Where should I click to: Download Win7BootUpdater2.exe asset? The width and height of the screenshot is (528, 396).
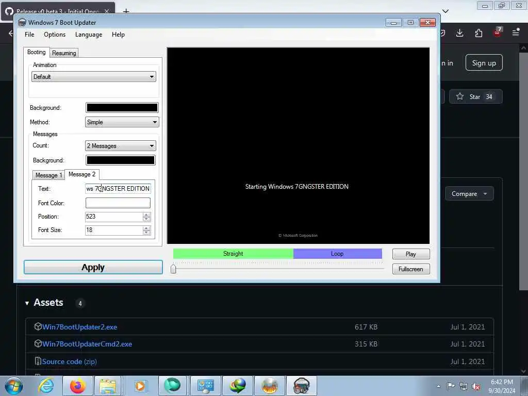pyautogui.click(x=79, y=327)
